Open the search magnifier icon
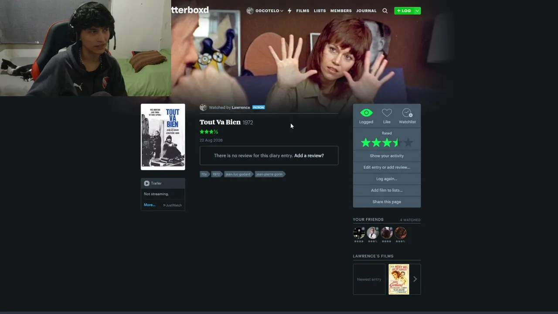Viewport: 558px width, 314px height. click(385, 10)
